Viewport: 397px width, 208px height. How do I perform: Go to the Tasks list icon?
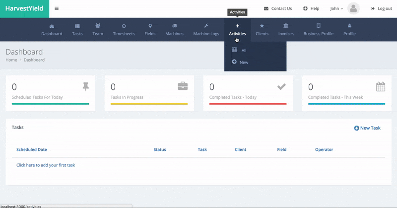(x=77, y=26)
